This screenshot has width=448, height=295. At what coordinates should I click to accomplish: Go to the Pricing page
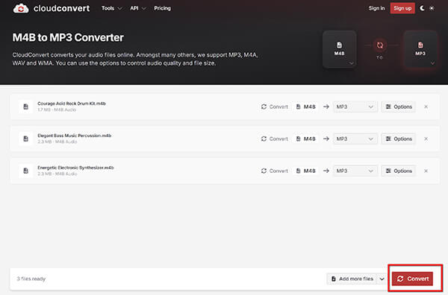coord(162,8)
